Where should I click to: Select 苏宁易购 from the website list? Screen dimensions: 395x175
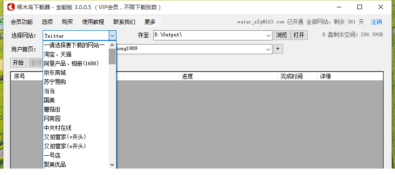pos(76,82)
